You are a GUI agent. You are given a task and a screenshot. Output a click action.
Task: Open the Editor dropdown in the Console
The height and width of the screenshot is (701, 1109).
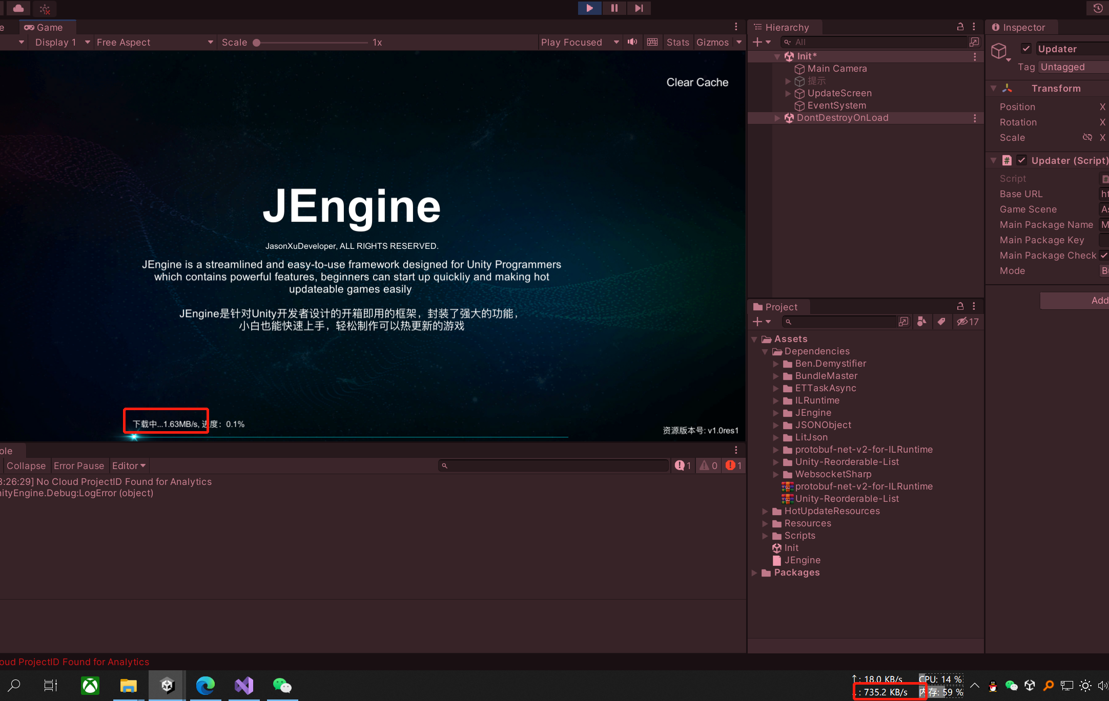point(129,465)
